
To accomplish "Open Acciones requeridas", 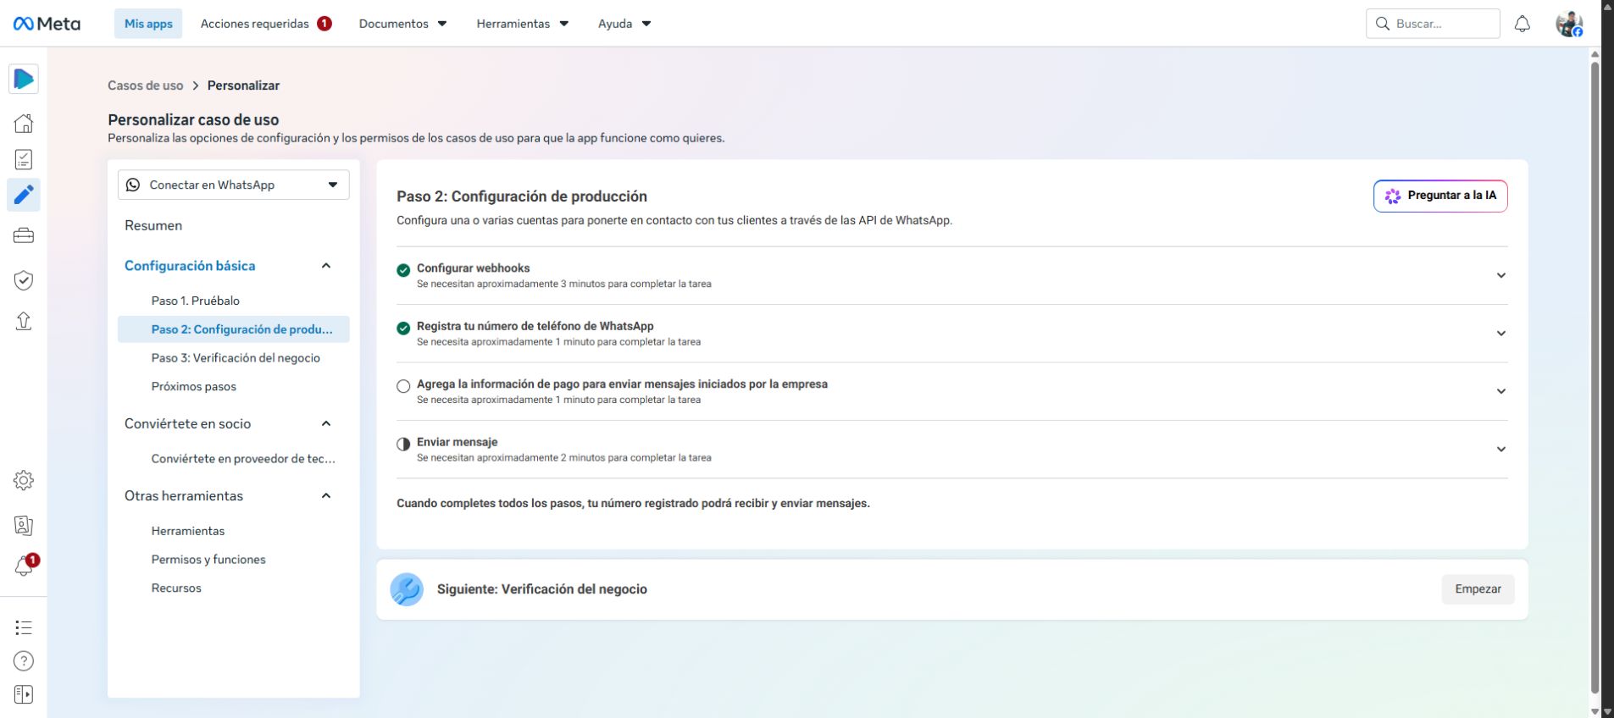I will 266,24.
